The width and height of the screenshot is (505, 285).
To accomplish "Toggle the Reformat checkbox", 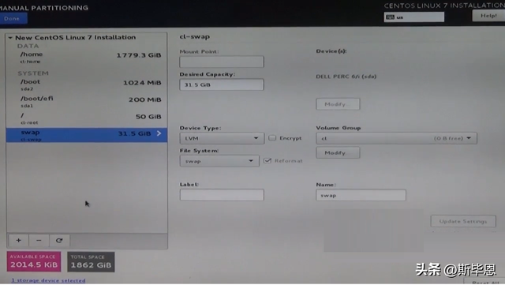I will click(x=267, y=160).
